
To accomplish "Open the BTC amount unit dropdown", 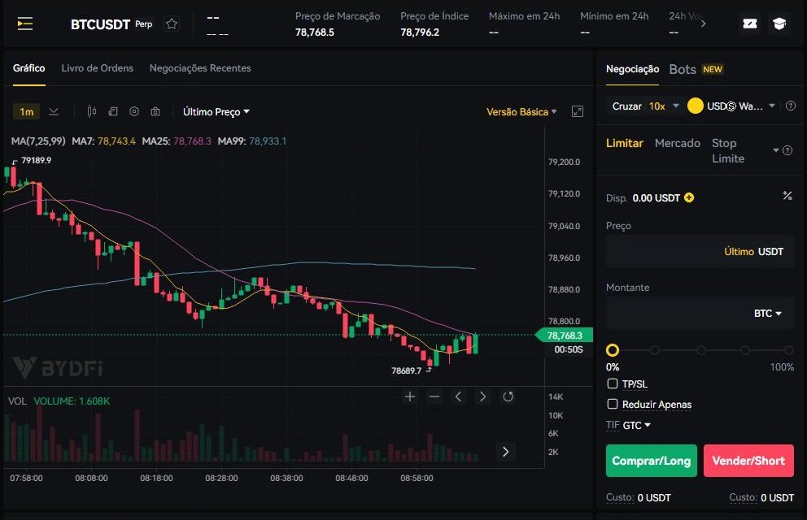I will [x=767, y=314].
